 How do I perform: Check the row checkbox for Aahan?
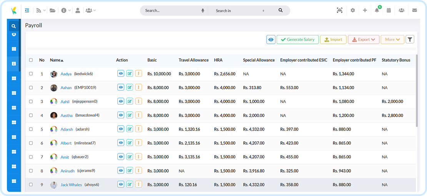point(31,88)
